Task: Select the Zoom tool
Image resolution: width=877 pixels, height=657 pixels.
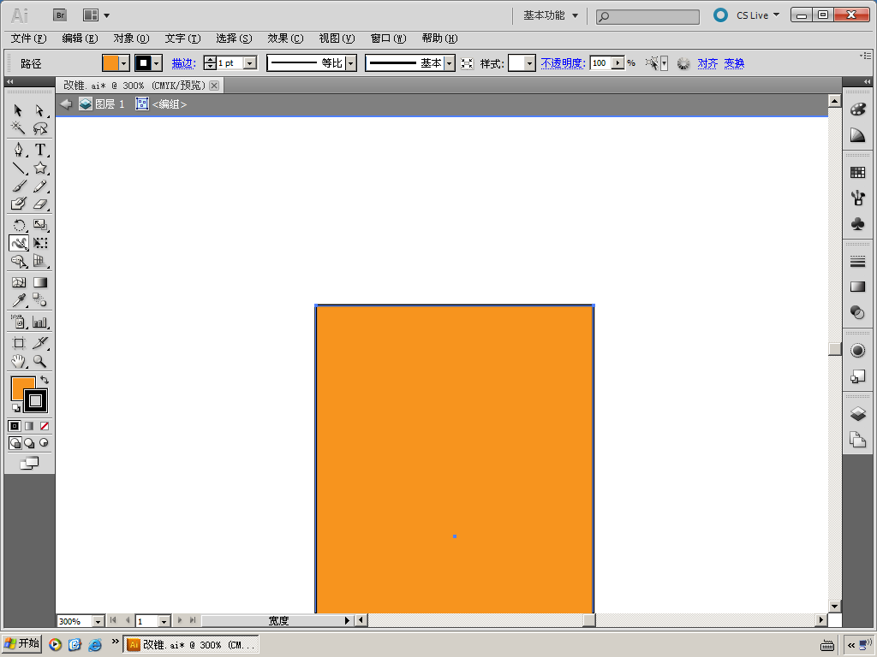Action: point(39,362)
